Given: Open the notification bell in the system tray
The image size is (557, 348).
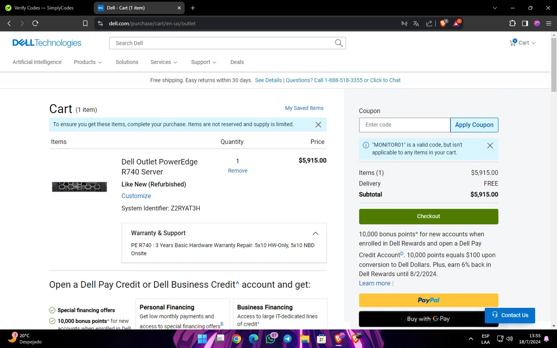Looking at the screenshot, I should click(x=547, y=339).
